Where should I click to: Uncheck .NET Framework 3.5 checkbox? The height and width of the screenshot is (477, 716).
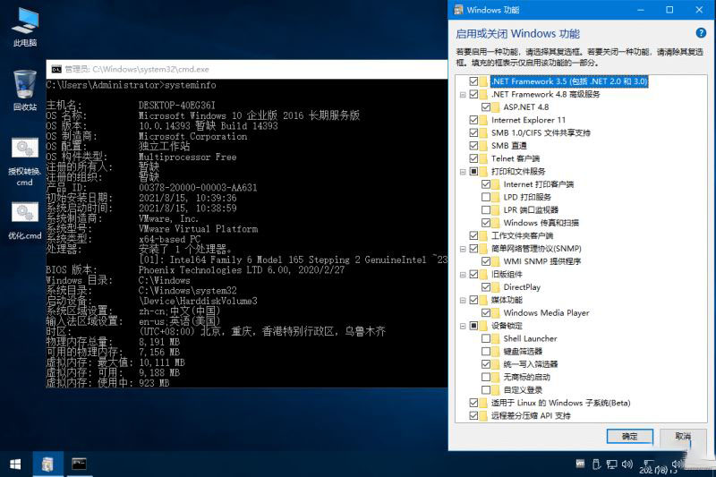coord(473,81)
